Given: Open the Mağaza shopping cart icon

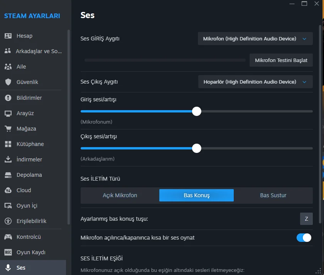Looking at the screenshot, I should point(8,129).
